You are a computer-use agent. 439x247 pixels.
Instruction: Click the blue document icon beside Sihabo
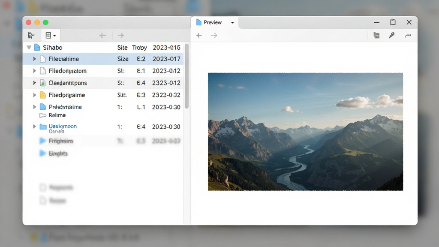(37, 47)
